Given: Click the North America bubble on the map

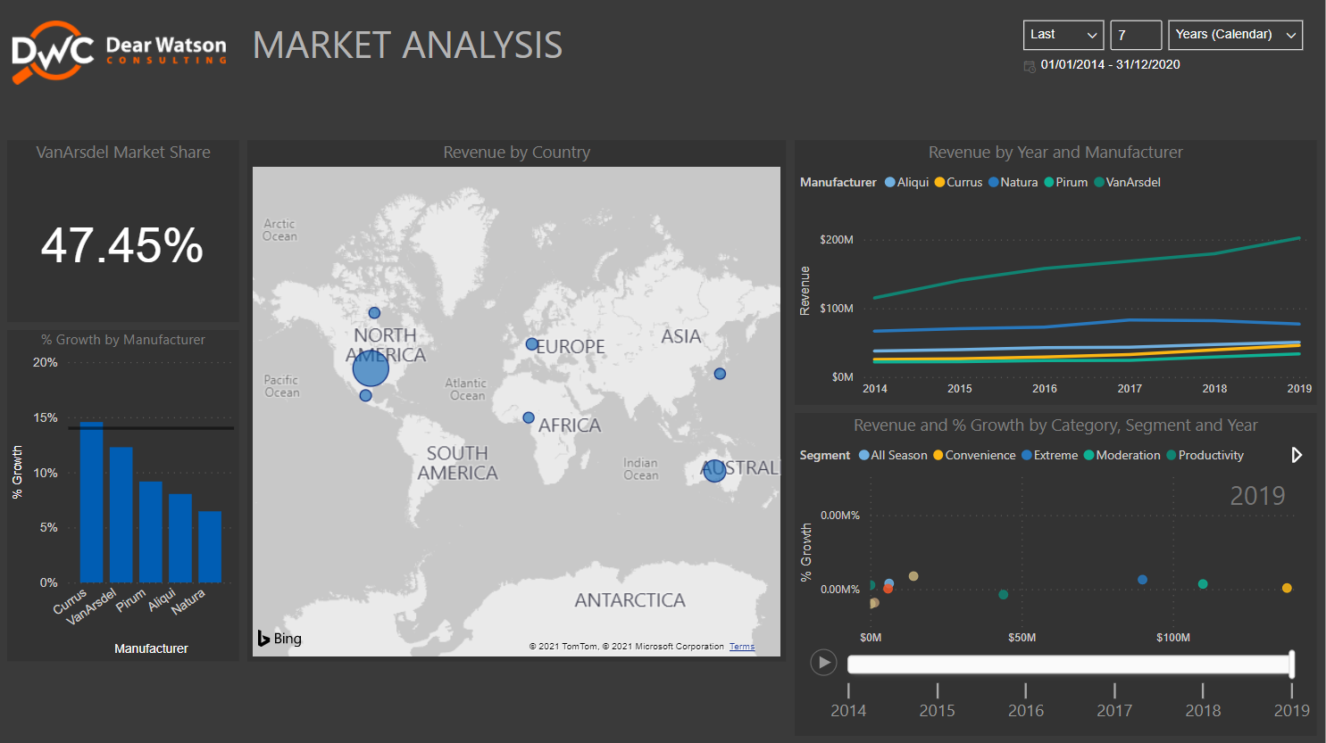Looking at the screenshot, I should (x=371, y=367).
